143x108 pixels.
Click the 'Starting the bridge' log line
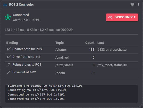45,86
